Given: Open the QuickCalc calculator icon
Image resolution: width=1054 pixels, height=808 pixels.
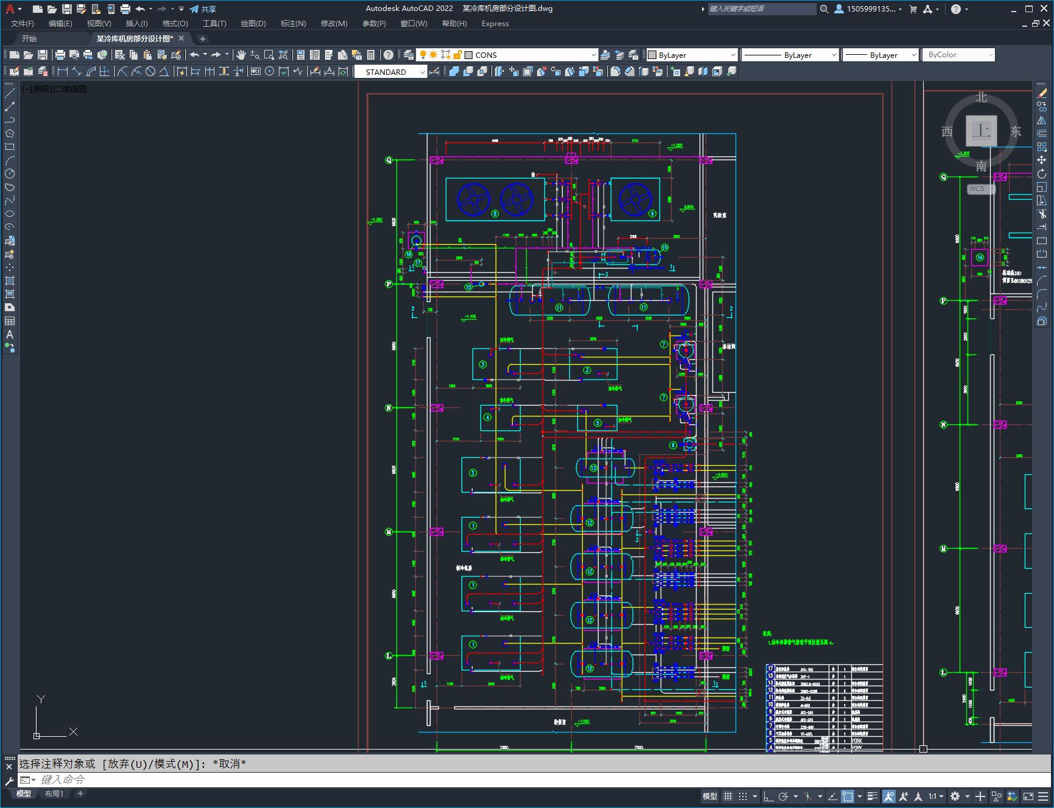Looking at the screenshot, I should 371,55.
